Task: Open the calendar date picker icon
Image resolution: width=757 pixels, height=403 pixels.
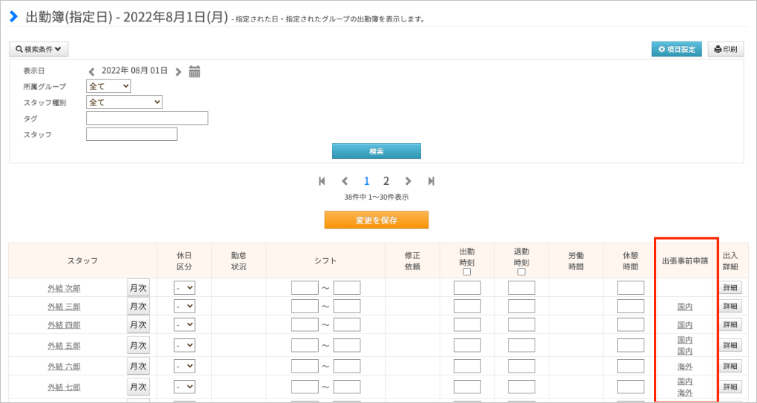Action: (x=194, y=71)
